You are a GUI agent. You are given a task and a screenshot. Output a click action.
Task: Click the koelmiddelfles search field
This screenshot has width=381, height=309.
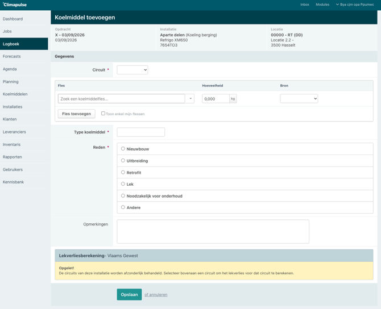122,99
